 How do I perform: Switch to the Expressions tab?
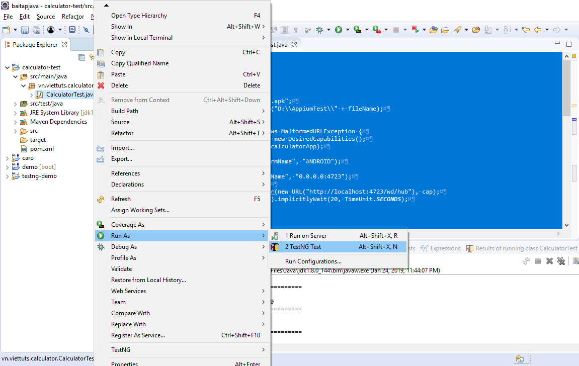[x=441, y=248]
